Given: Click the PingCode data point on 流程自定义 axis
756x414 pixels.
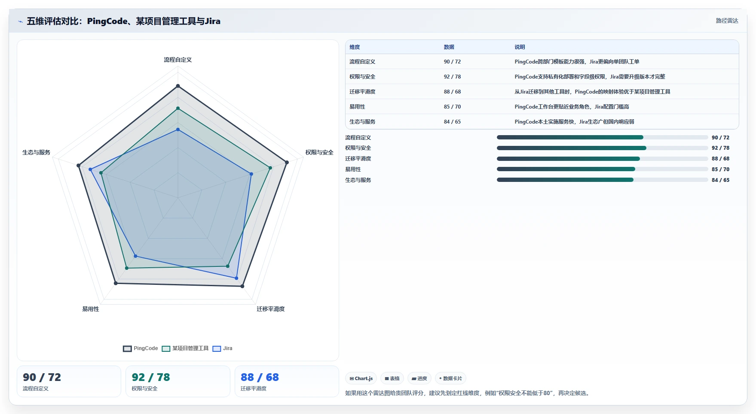Looking at the screenshot, I should pyautogui.click(x=178, y=86).
